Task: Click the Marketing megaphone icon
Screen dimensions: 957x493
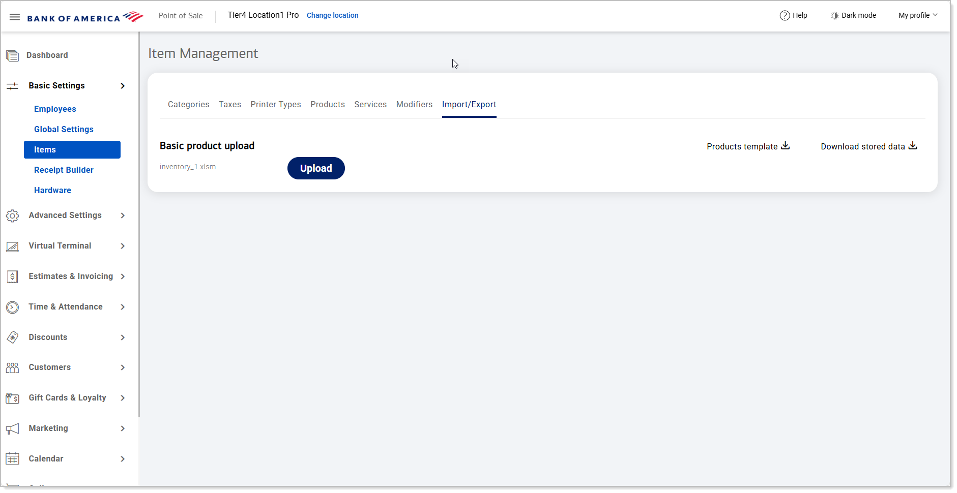Action: 12,428
